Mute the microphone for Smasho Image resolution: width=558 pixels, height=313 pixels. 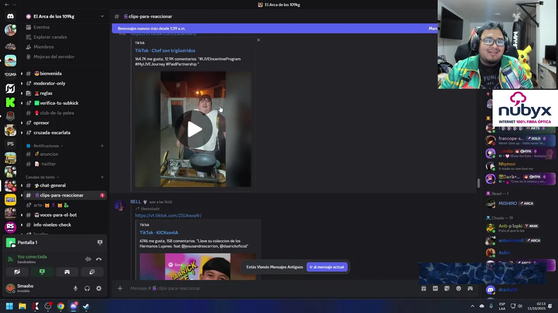[x=75, y=288]
